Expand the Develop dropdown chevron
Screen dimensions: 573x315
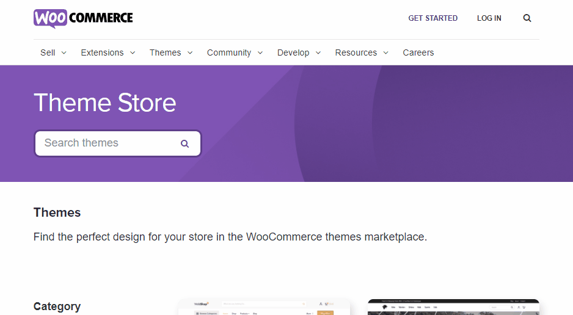318,53
